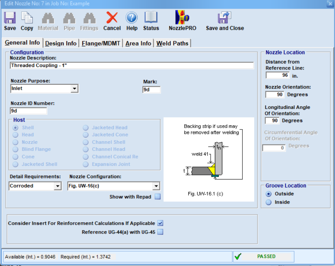Click the Copy nozzle icon
Viewport: 335px width, 266px height.
[x=27, y=20]
